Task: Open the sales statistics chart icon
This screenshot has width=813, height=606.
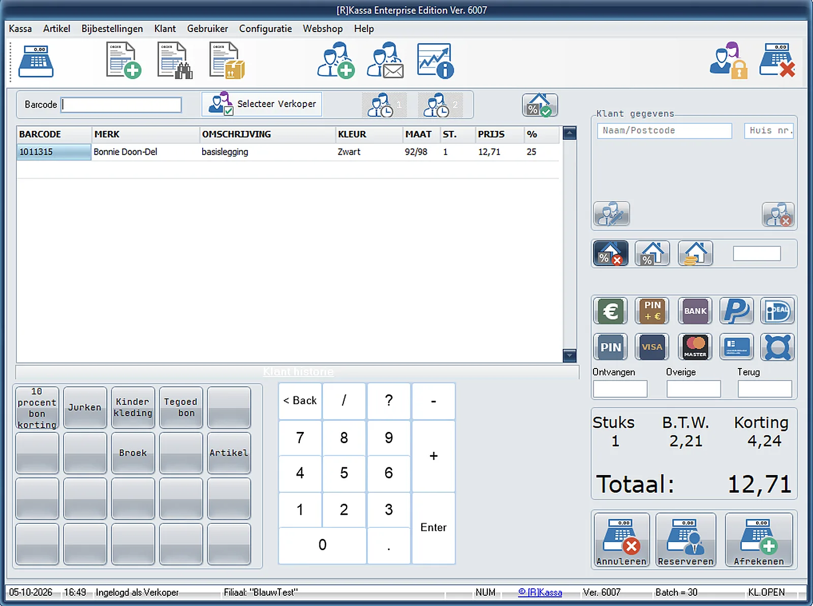Action: [435, 60]
